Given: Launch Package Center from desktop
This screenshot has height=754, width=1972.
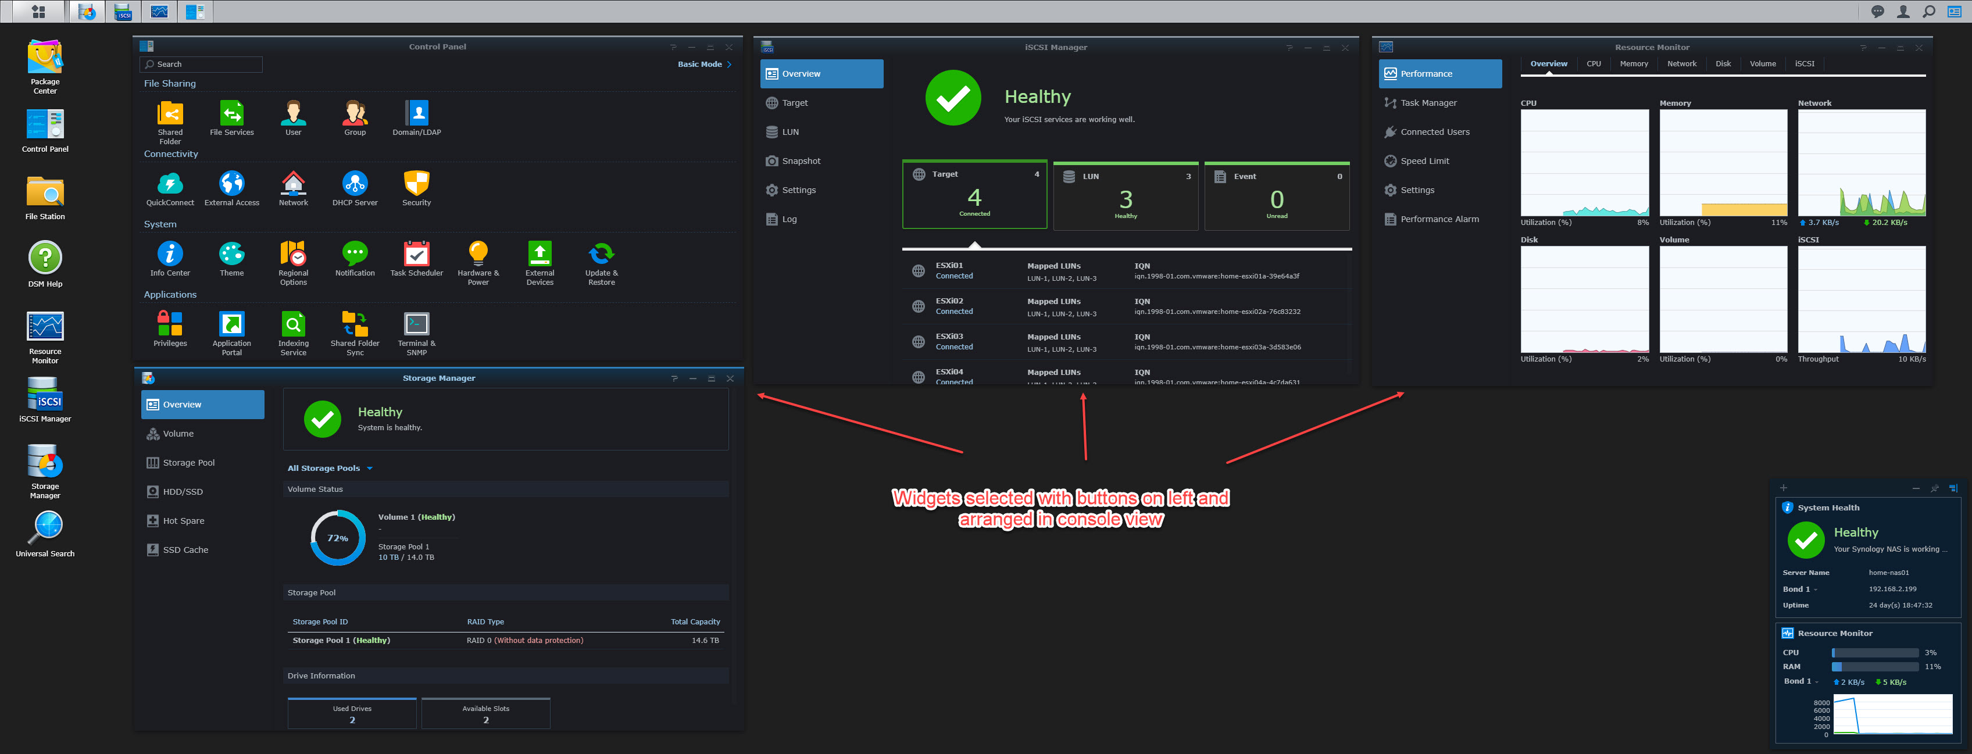Looking at the screenshot, I should point(45,58).
